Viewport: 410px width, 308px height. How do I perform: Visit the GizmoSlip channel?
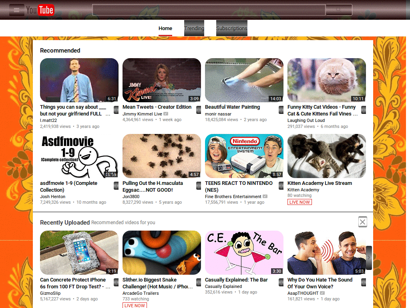click(x=50, y=293)
